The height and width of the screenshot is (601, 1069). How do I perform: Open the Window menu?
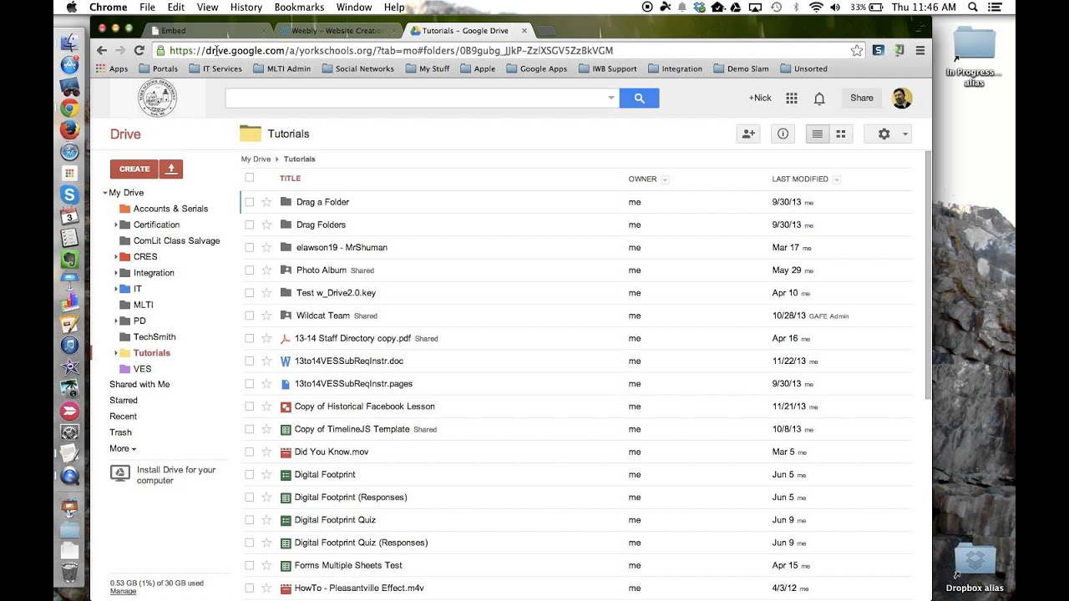tap(354, 7)
